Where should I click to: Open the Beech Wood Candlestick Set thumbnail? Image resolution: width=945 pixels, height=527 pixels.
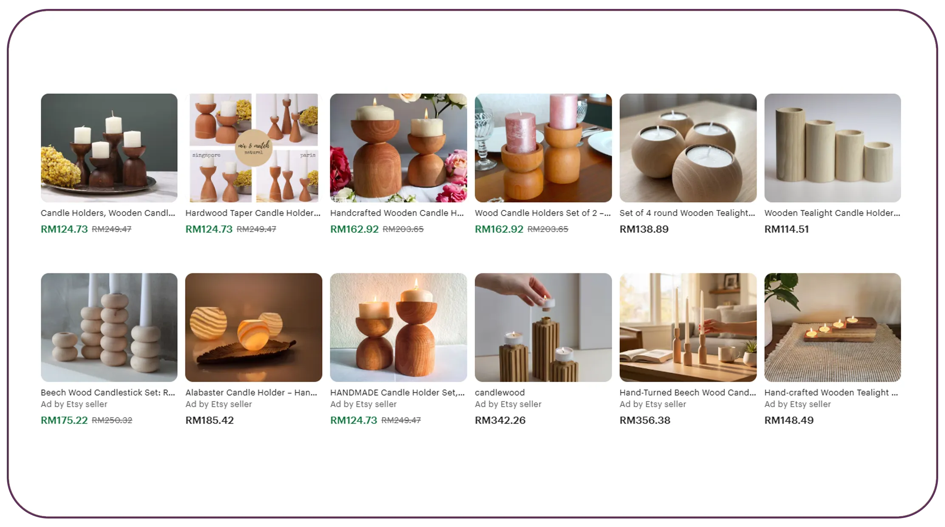(109, 327)
